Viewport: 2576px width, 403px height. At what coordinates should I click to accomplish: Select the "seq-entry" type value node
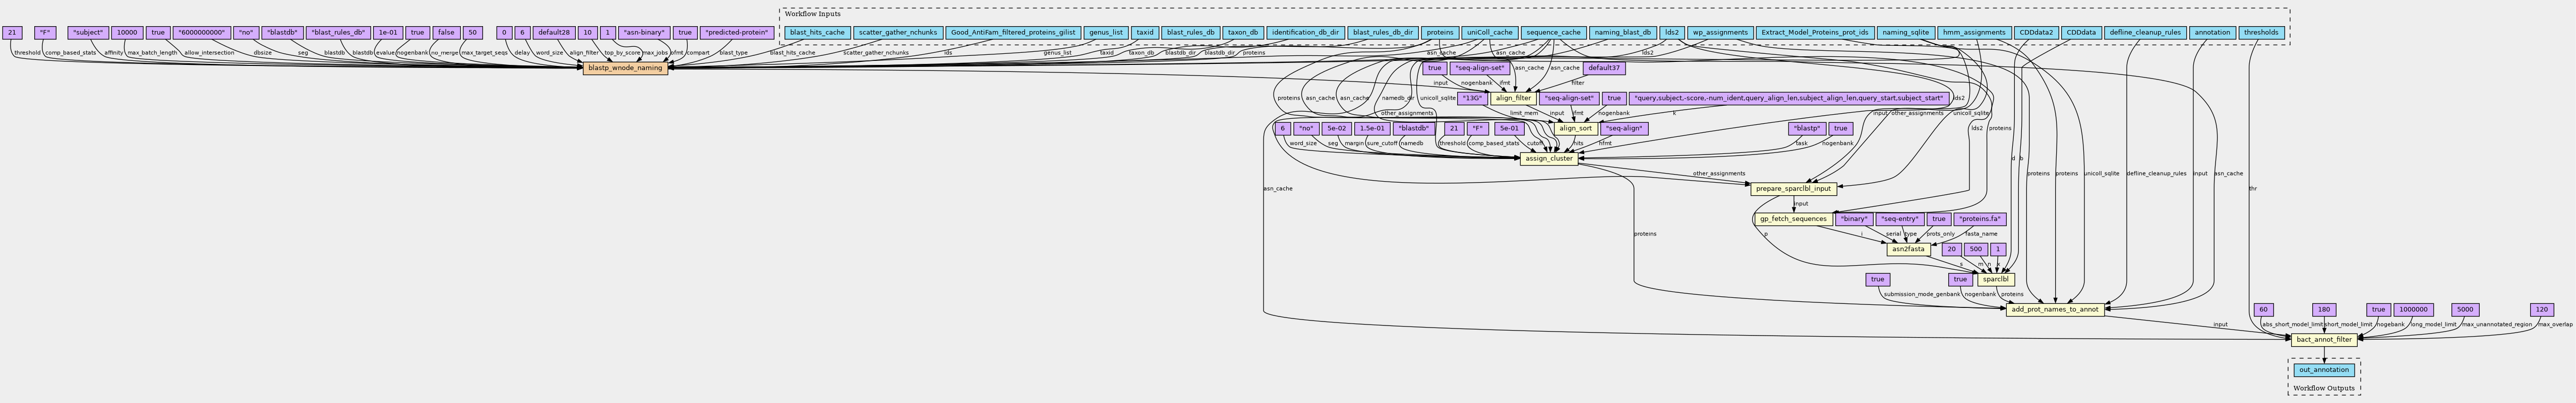coord(1899,218)
